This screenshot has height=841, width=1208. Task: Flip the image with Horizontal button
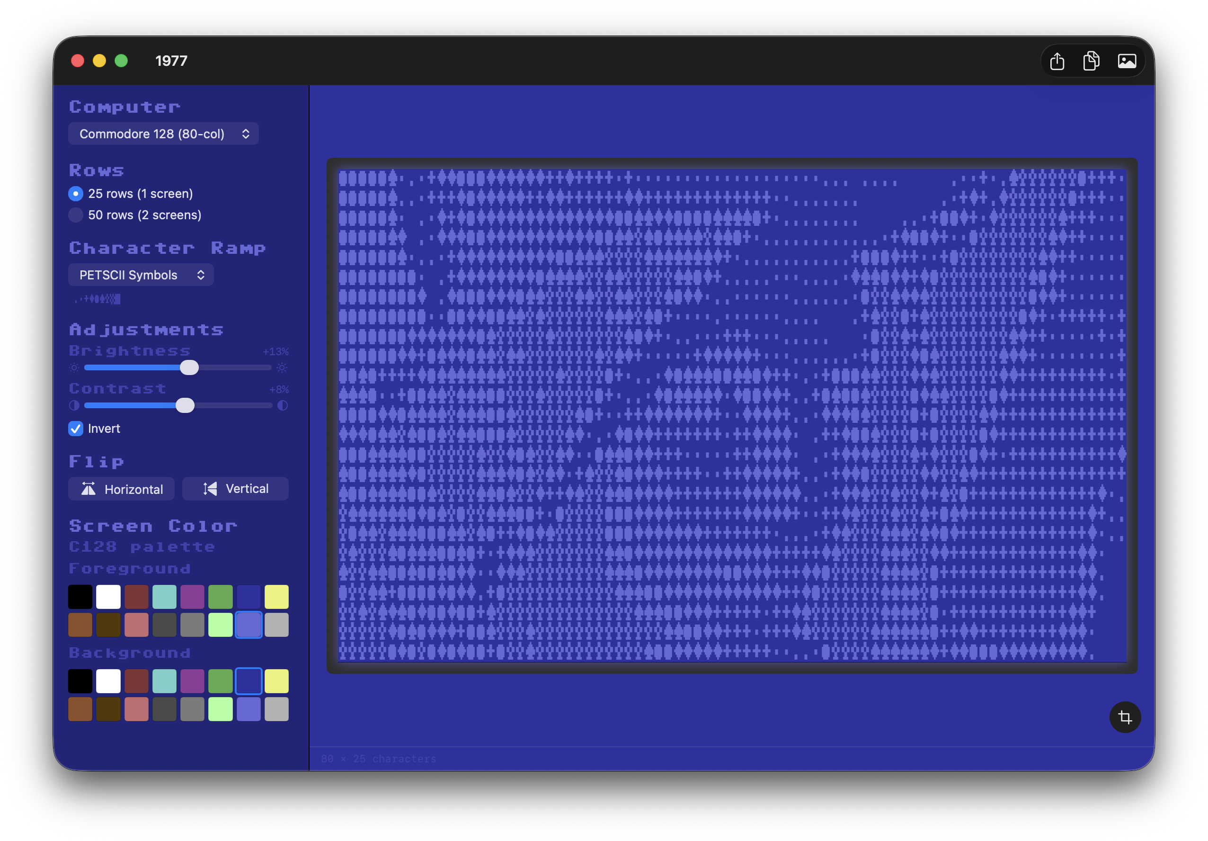(x=122, y=489)
